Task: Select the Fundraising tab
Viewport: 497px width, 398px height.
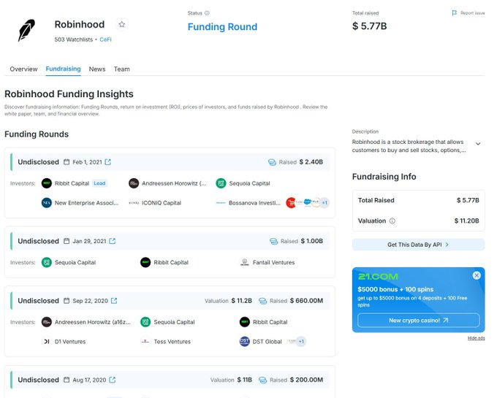Action: click(63, 69)
